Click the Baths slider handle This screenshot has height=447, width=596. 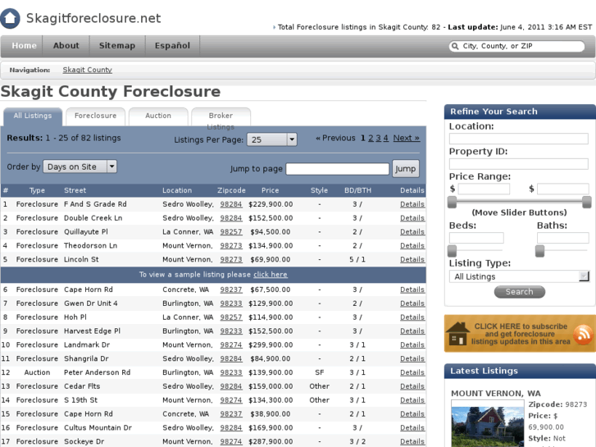[539, 251]
